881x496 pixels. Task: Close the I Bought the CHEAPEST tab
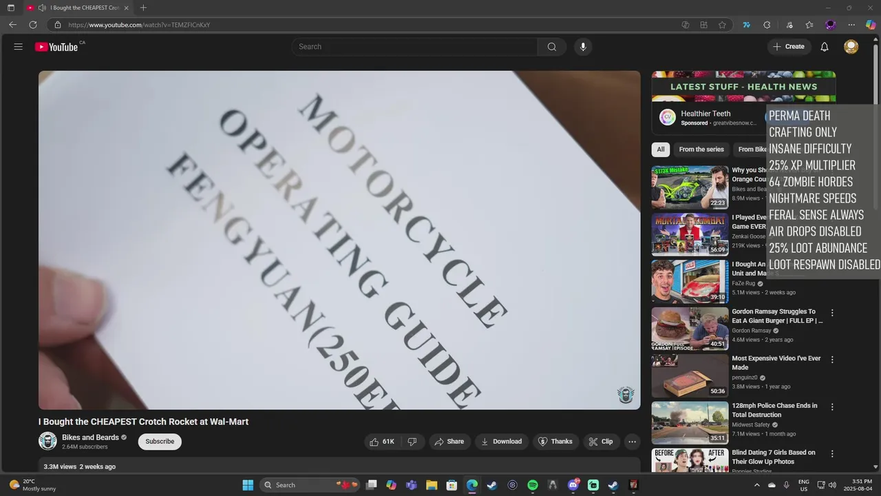126,8
